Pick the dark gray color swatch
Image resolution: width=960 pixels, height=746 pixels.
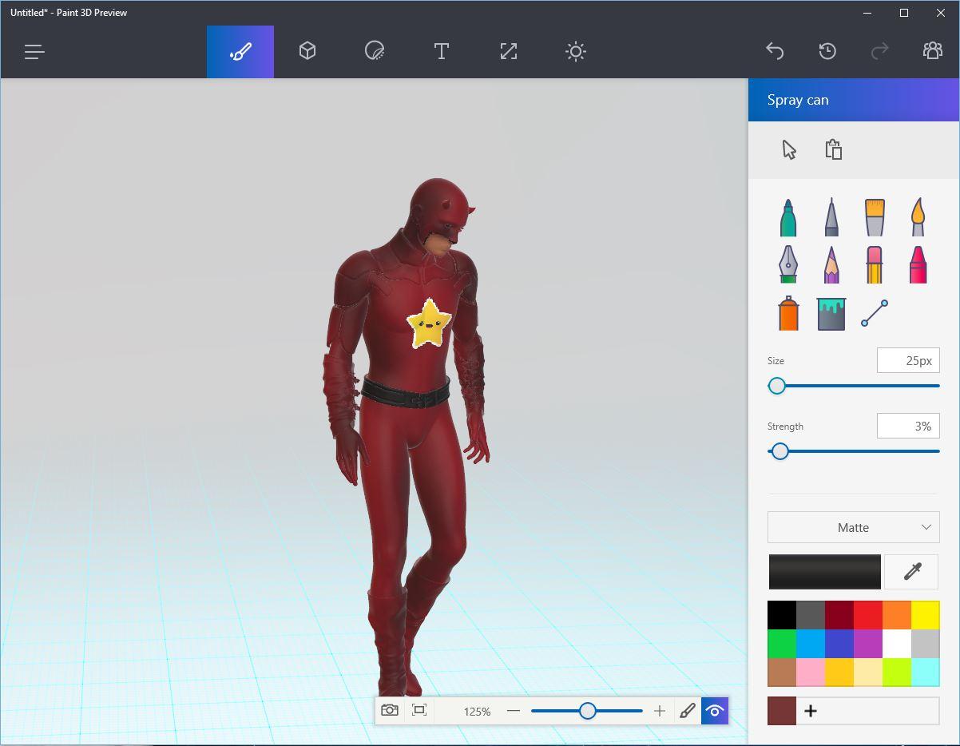[x=811, y=615]
